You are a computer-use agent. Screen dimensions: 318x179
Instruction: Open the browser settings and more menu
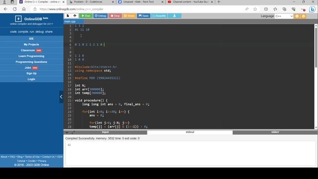tap(303, 9)
